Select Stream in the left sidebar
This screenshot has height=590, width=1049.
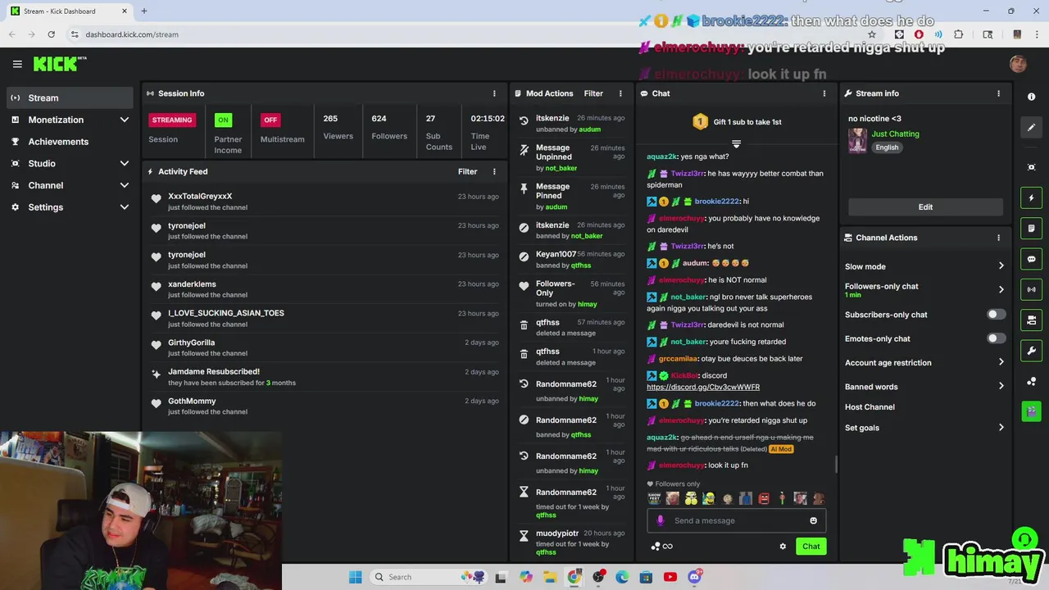click(70, 98)
